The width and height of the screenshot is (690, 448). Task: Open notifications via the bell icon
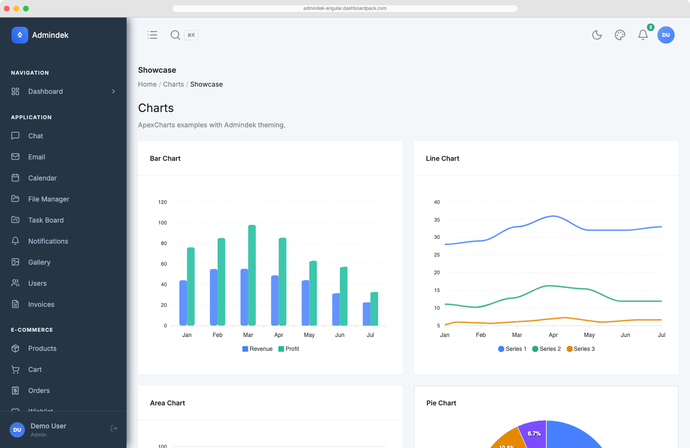(643, 35)
